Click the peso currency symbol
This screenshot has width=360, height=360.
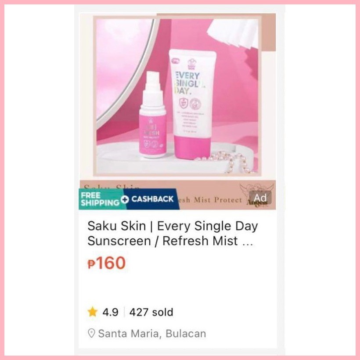91,264
